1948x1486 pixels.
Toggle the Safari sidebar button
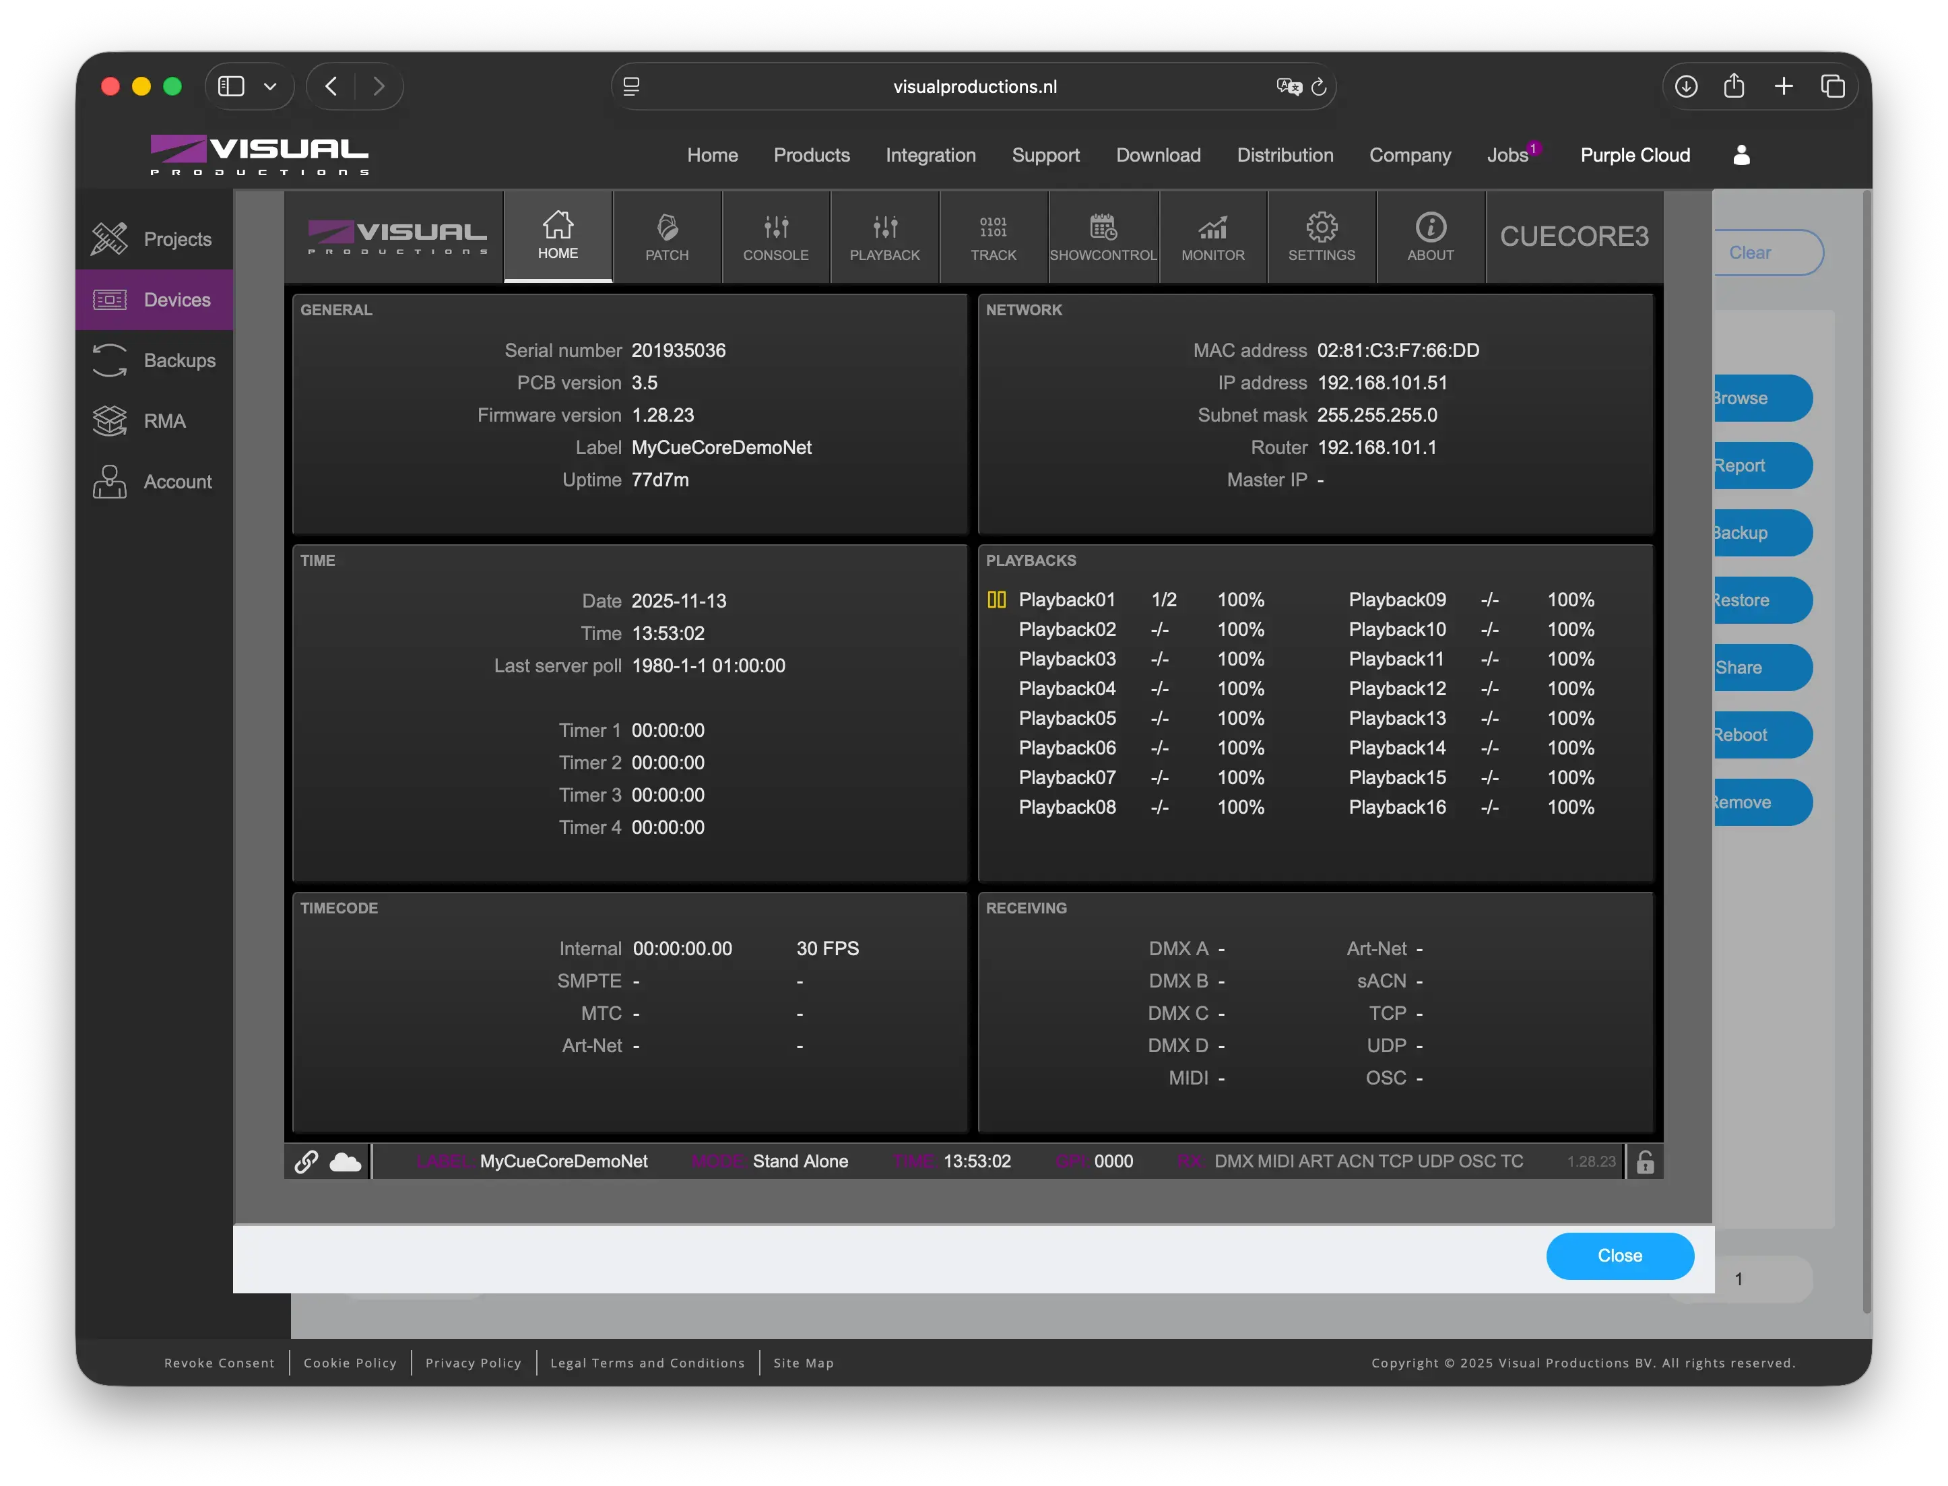[x=231, y=86]
